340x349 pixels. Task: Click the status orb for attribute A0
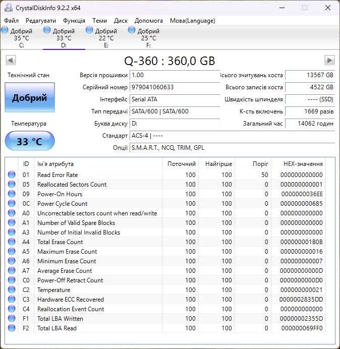[12, 213]
